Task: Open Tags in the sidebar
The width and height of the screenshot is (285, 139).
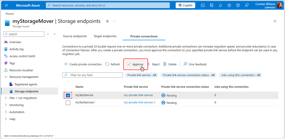Action: click(12, 63)
